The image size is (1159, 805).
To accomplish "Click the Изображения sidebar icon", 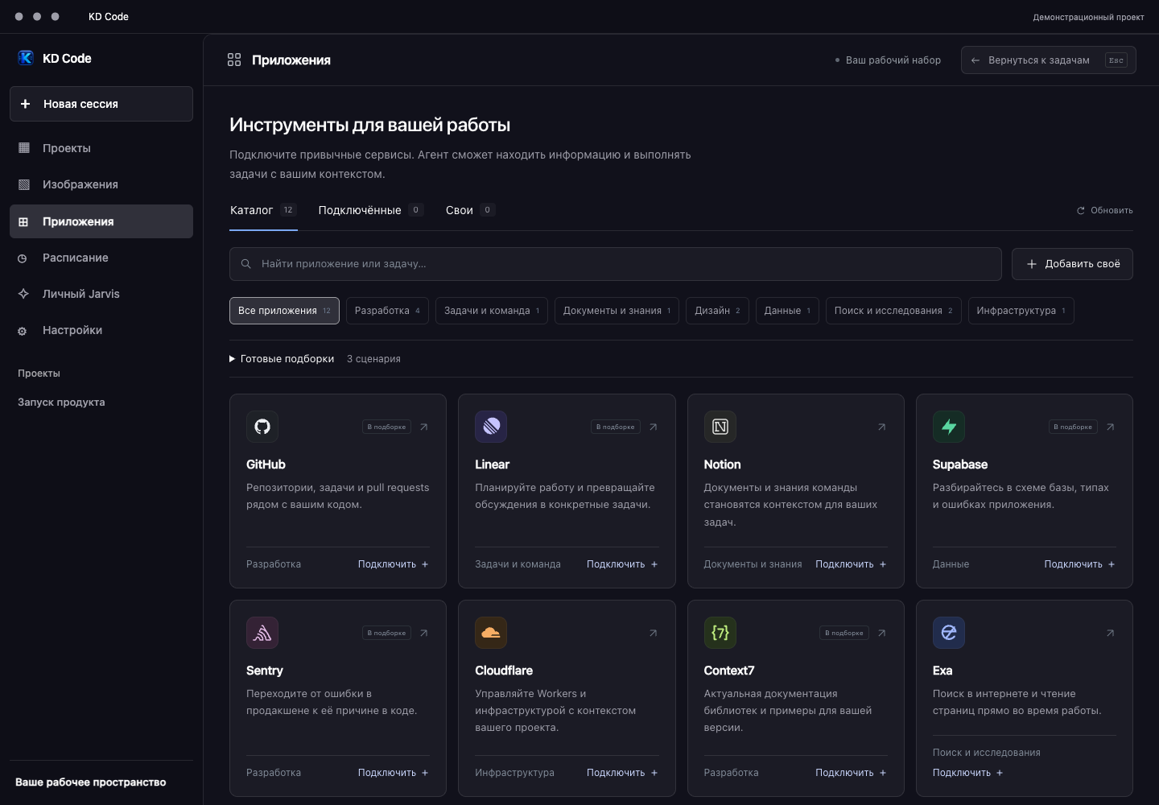I will pos(24,184).
